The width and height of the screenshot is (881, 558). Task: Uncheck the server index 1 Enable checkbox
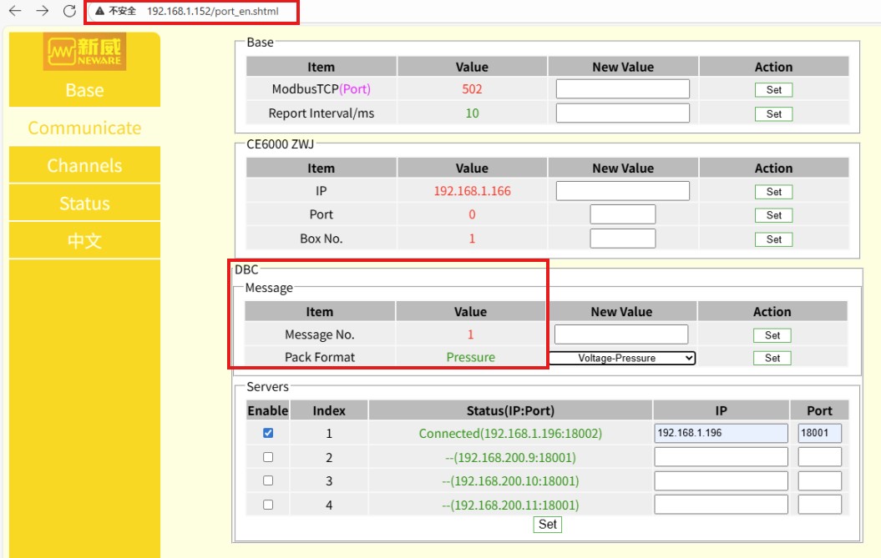(268, 434)
